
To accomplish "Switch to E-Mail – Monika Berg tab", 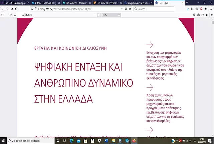I will point(46,3).
